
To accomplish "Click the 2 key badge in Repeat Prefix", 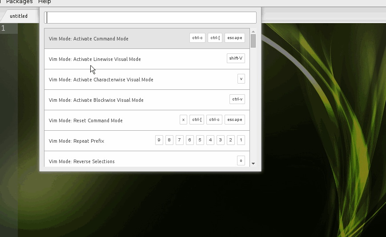I will click(x=231, y=140).
